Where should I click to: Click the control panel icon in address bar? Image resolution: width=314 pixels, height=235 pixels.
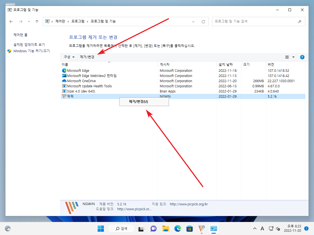point(47,21)
